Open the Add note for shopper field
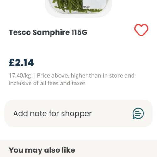This screenshot has width=157, height=157. coord(78,113)
